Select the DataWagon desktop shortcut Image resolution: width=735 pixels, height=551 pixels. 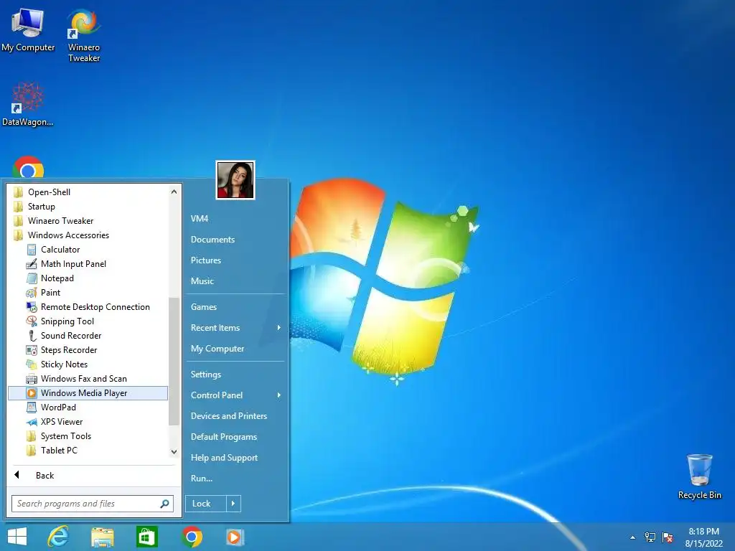(x=27, y=104)
